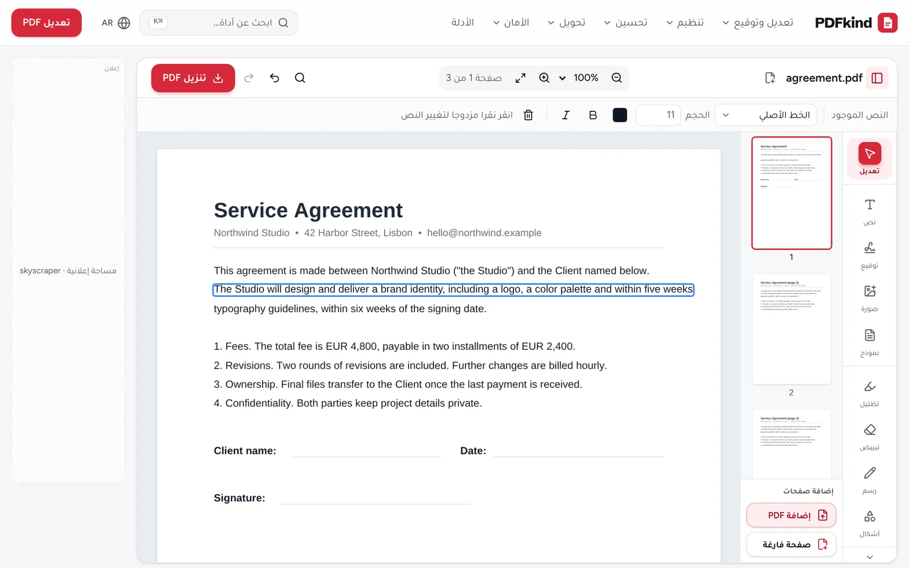Image resolution: width=909 pixels, height=568 pixels.
Task: Toggle the page sidebar panel icon
Action: pos(877,78)
